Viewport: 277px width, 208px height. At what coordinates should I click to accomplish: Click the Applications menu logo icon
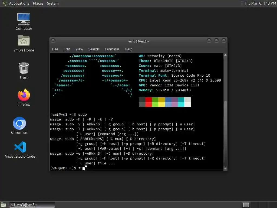tap(5, 3)
